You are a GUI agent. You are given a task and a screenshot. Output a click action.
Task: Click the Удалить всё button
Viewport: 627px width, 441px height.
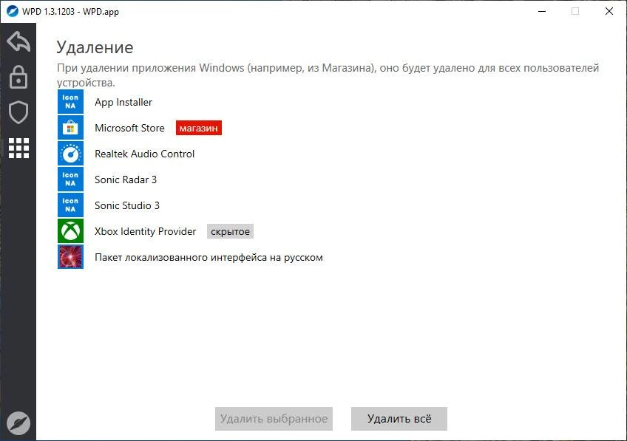pos(399,419)
